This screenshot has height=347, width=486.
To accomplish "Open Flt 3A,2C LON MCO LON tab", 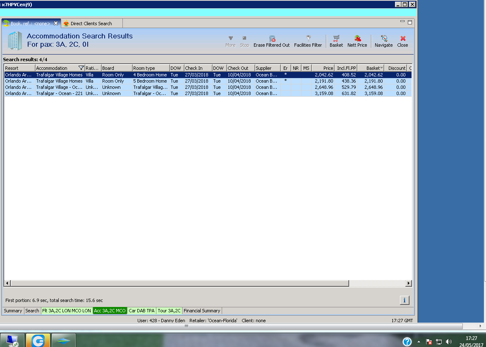I will (67, 311).
